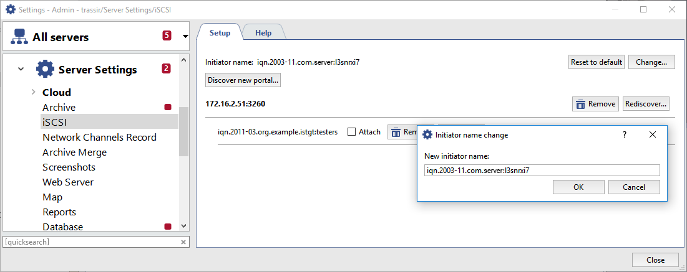Click the red 5 badge beside All servers
This screenshot has width=687, height=272.
[x=167, y=35]
